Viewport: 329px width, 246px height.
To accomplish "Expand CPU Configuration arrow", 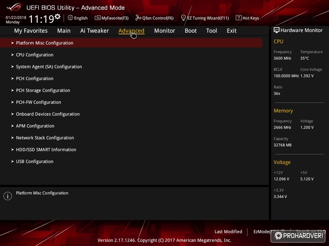I will tap(13, 55).
